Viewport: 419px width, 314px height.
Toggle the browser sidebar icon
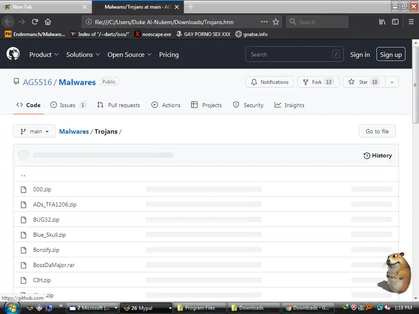(395, 22)
